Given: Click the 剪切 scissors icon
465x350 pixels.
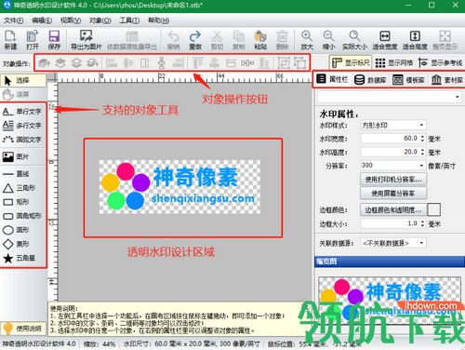Looking at the screenshot, I should click(217, 40).
